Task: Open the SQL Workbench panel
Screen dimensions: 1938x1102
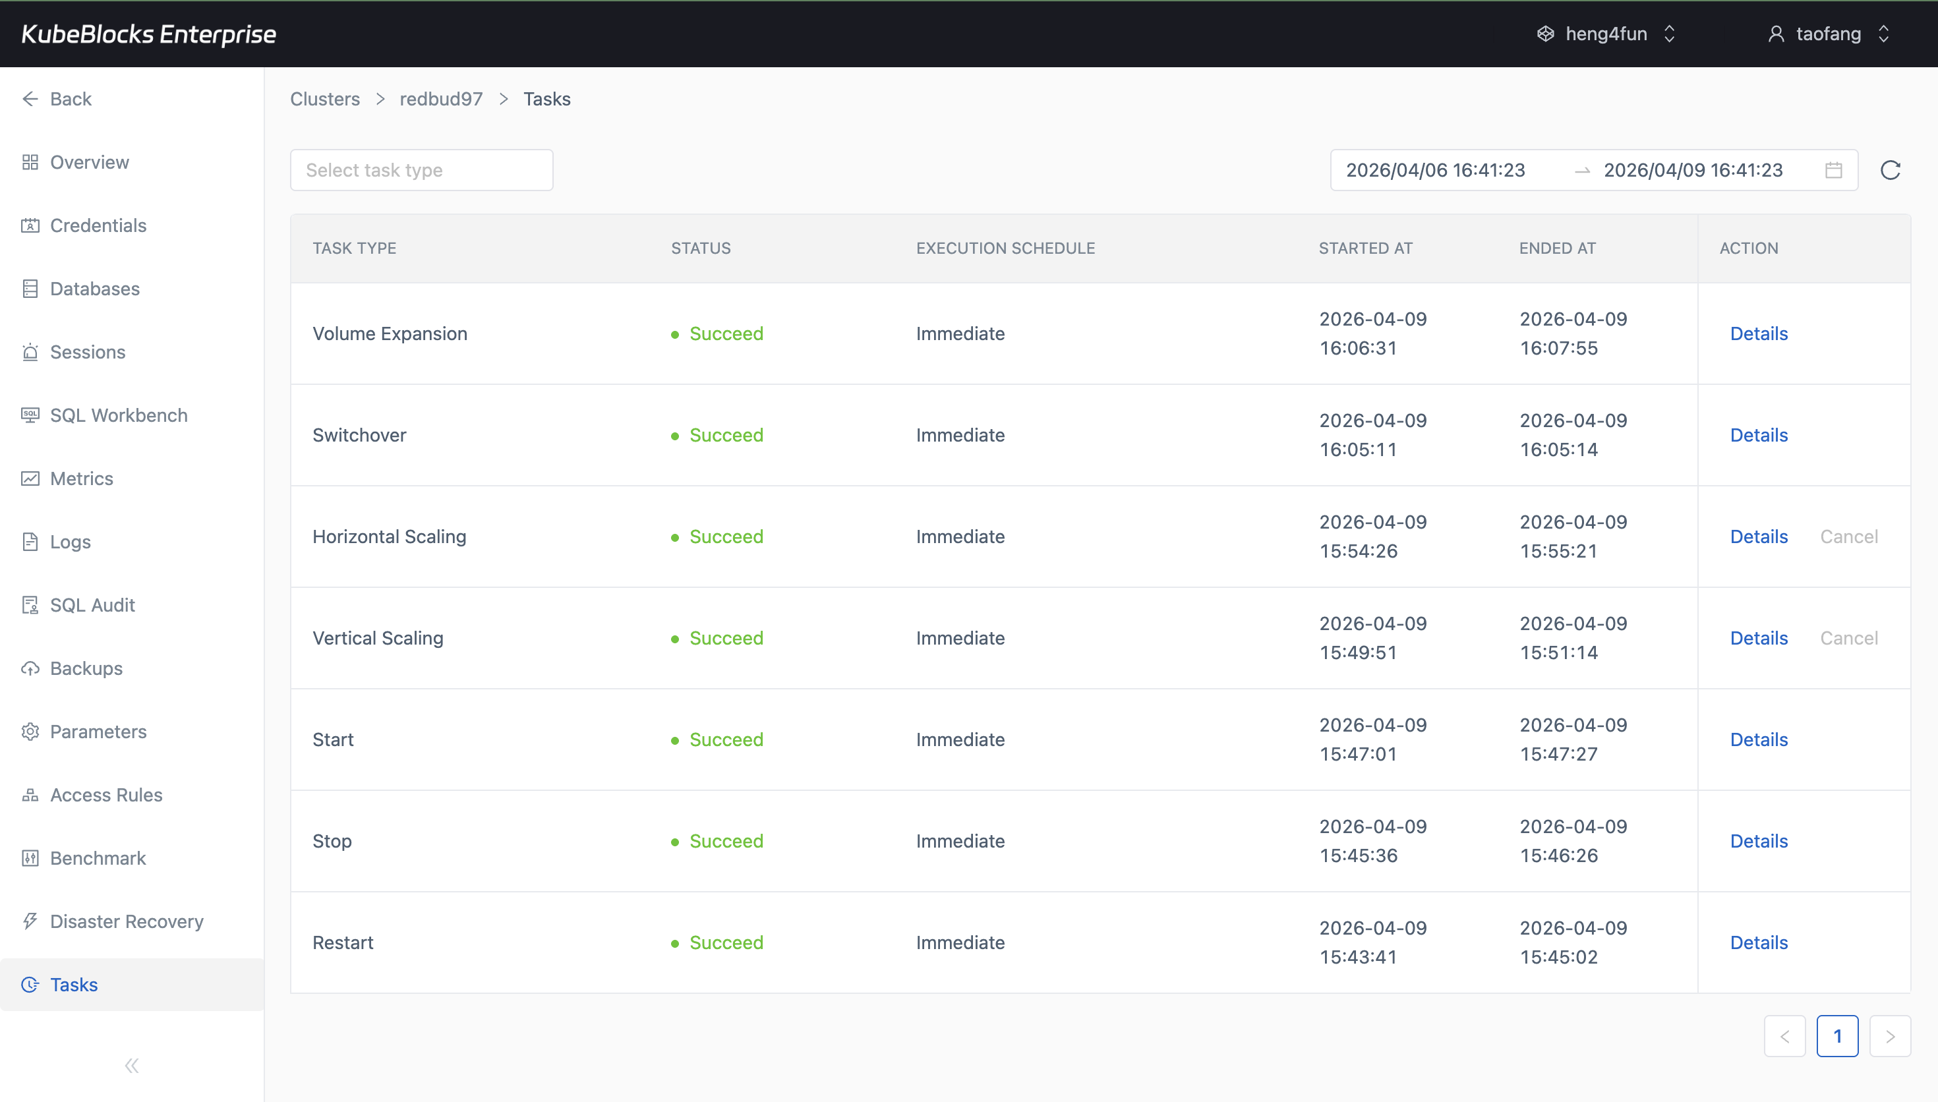Action: [118, 415]
